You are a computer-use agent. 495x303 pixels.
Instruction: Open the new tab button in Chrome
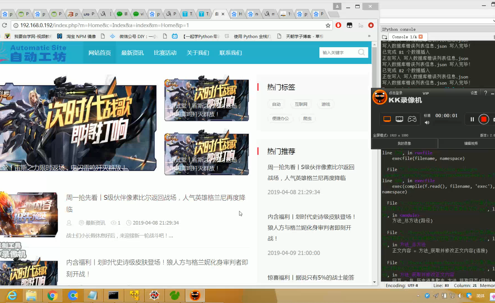(334, 14)
